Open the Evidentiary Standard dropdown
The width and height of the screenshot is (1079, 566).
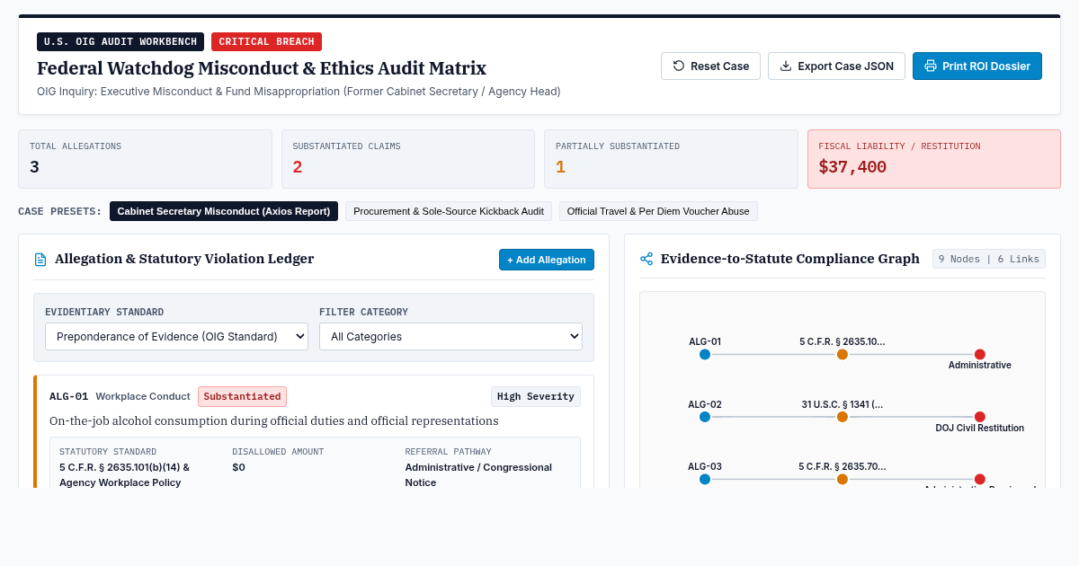(176, 337)
